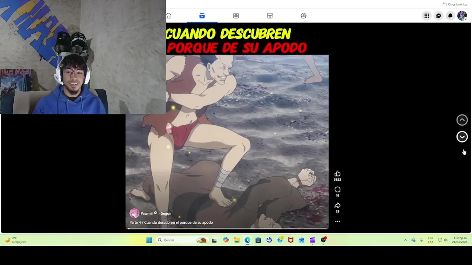The width and height of the screenshot is (472, 265).
Task: Open Task View in taskbar
Action: coord(214,240)
